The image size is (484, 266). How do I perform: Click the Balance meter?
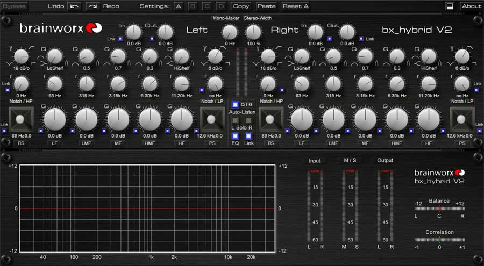pos(439,209)
